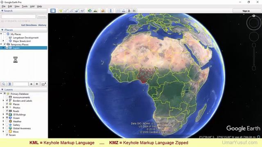
Task: Click the move item up arrow
Action: click(31, 84)
